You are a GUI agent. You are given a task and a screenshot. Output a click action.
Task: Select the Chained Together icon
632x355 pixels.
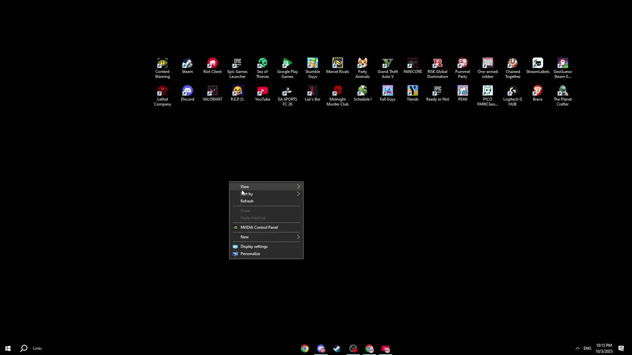tap(513, 69)
